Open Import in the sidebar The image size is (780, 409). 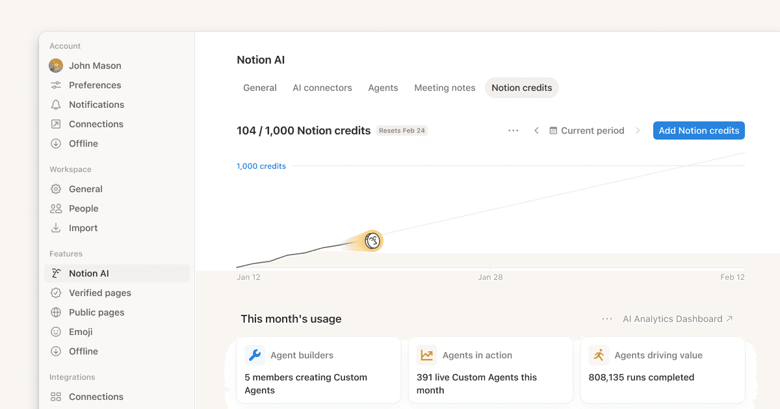coord(117,228)
